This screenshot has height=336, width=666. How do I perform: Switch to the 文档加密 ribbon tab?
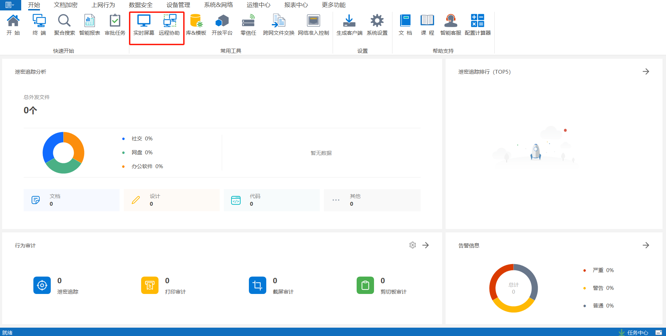[x=66, y=5]
